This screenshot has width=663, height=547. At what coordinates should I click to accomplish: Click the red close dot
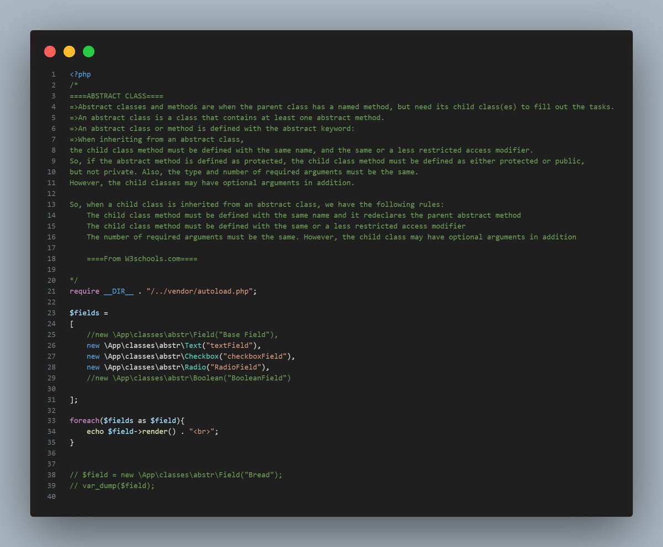[50, 51]
